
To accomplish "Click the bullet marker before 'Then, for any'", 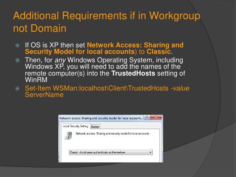I will [x=18, y=60].
